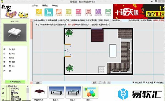Open 更多 network gallery thumbnail
This screenshot has width=165, height=101.
90,92
